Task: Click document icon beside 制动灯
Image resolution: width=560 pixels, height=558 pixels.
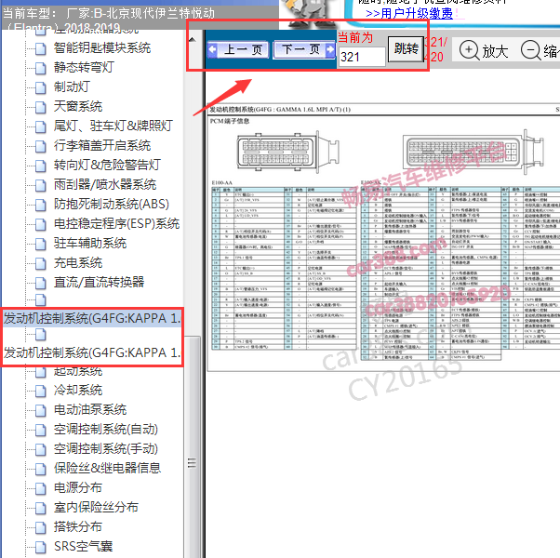Action: pyautogui.click(x=41, y=87)
